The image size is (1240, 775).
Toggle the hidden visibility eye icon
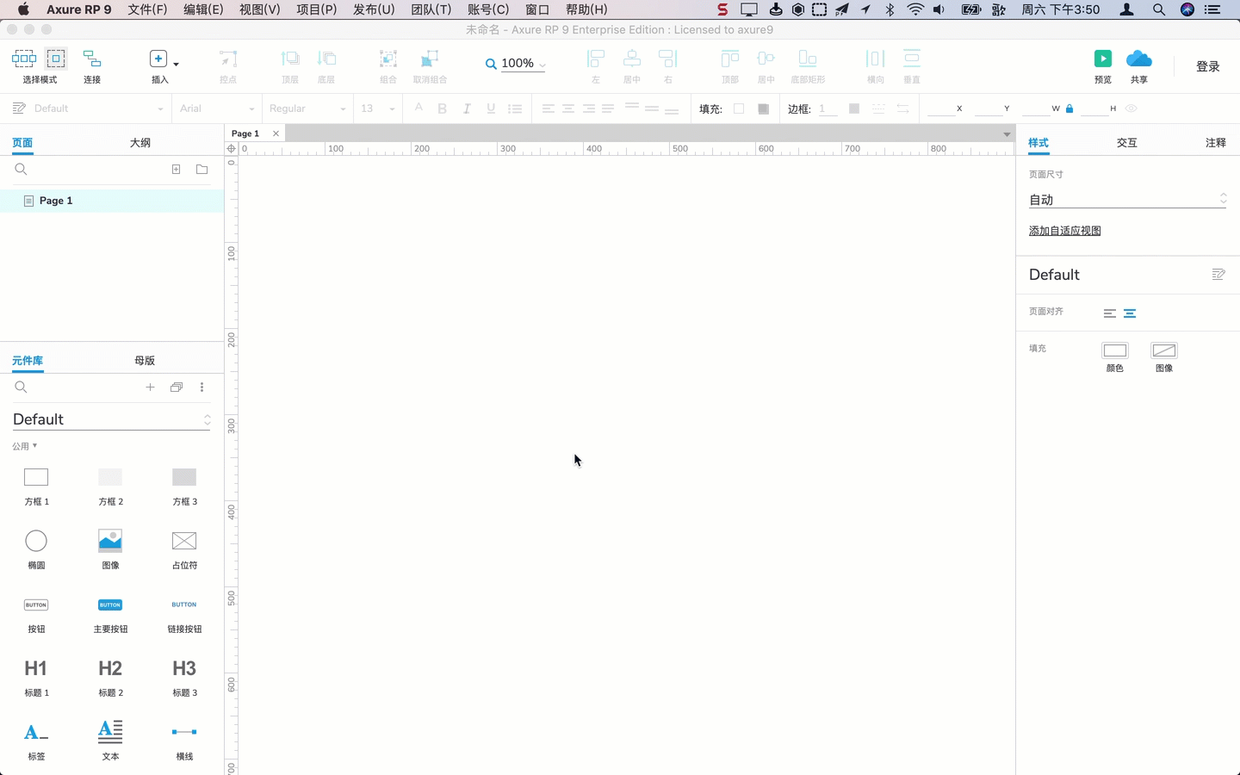coord(1131,108)
